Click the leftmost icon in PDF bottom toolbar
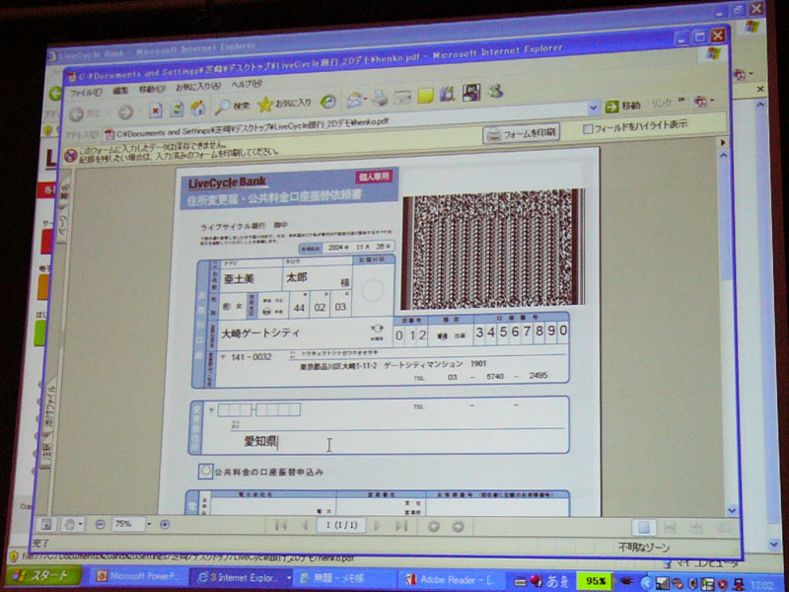The height and width of the screenshot is (592, 789). pos(45,524)
